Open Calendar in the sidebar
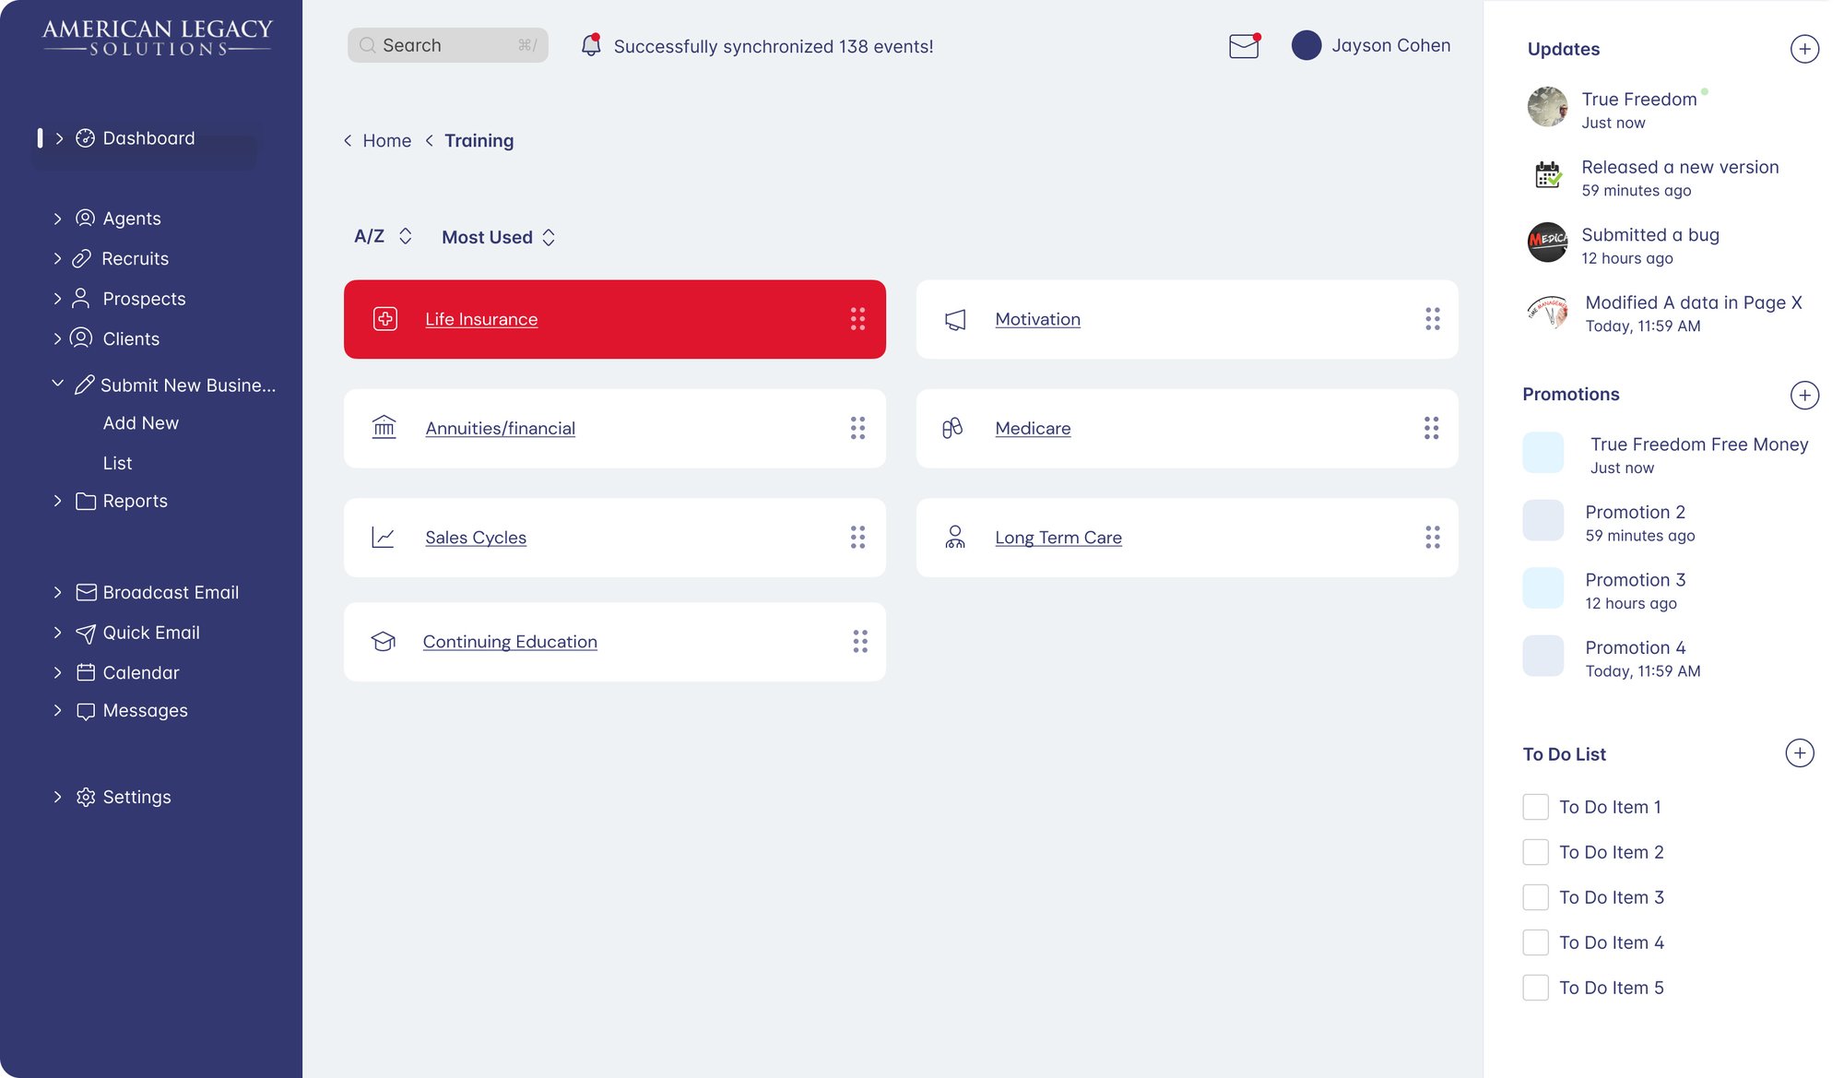The height and width of the screenshot is (1078, 1844). click(141, 672)
